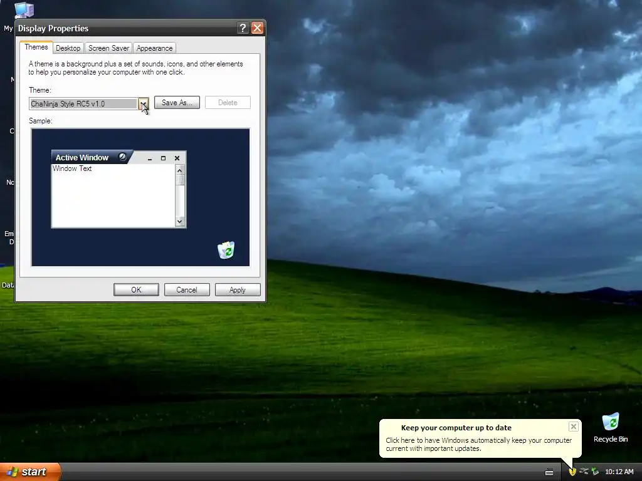Click the round logo in sample title bar
Image resolution: width=642 pixels, height=481 pixels.
122,157
